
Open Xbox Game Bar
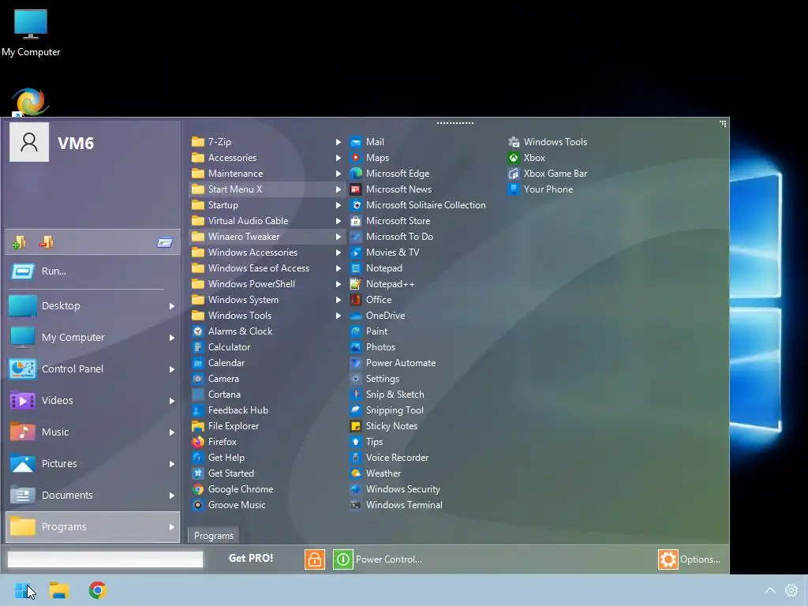(548, 173)
